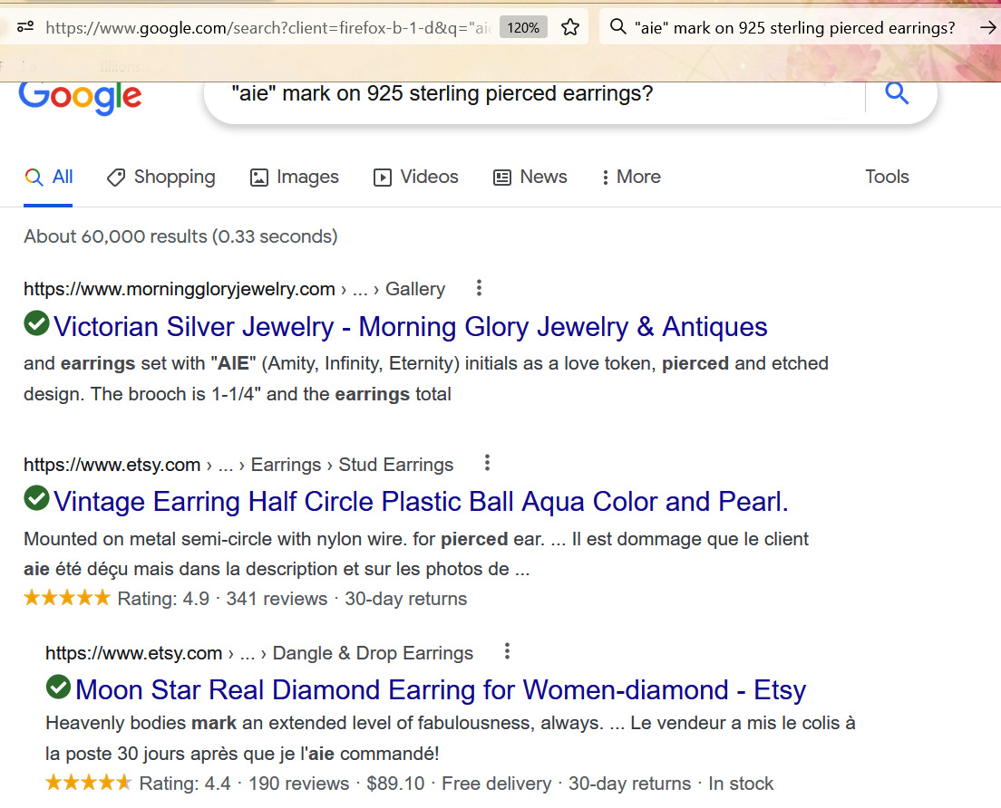Click green checkmark beside Victorian Silver Jewelry
Viewport: 1001px width, 808px height.
click(x=36, y=323)
